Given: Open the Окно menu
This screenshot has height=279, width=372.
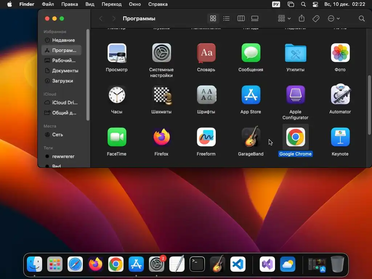Looking at the screenshot, I should [135, 4].
